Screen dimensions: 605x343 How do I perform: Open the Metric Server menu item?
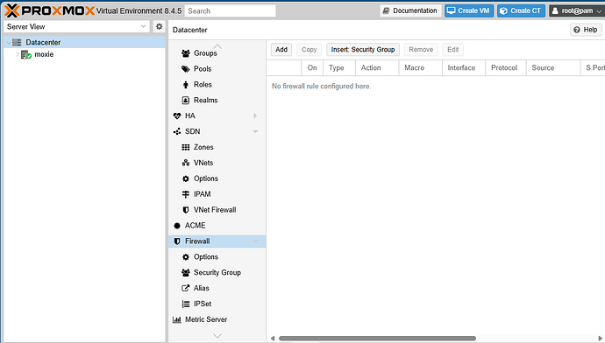point(217,319)
